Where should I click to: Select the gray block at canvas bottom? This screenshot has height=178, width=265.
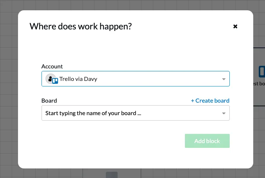(x=112, y=175)
